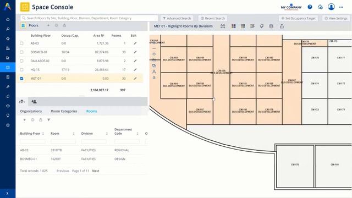Image resolution: width=352 pixels, height=198 pixels.
Task: Open the rooms building tab icon
Action: pos(22,102)
